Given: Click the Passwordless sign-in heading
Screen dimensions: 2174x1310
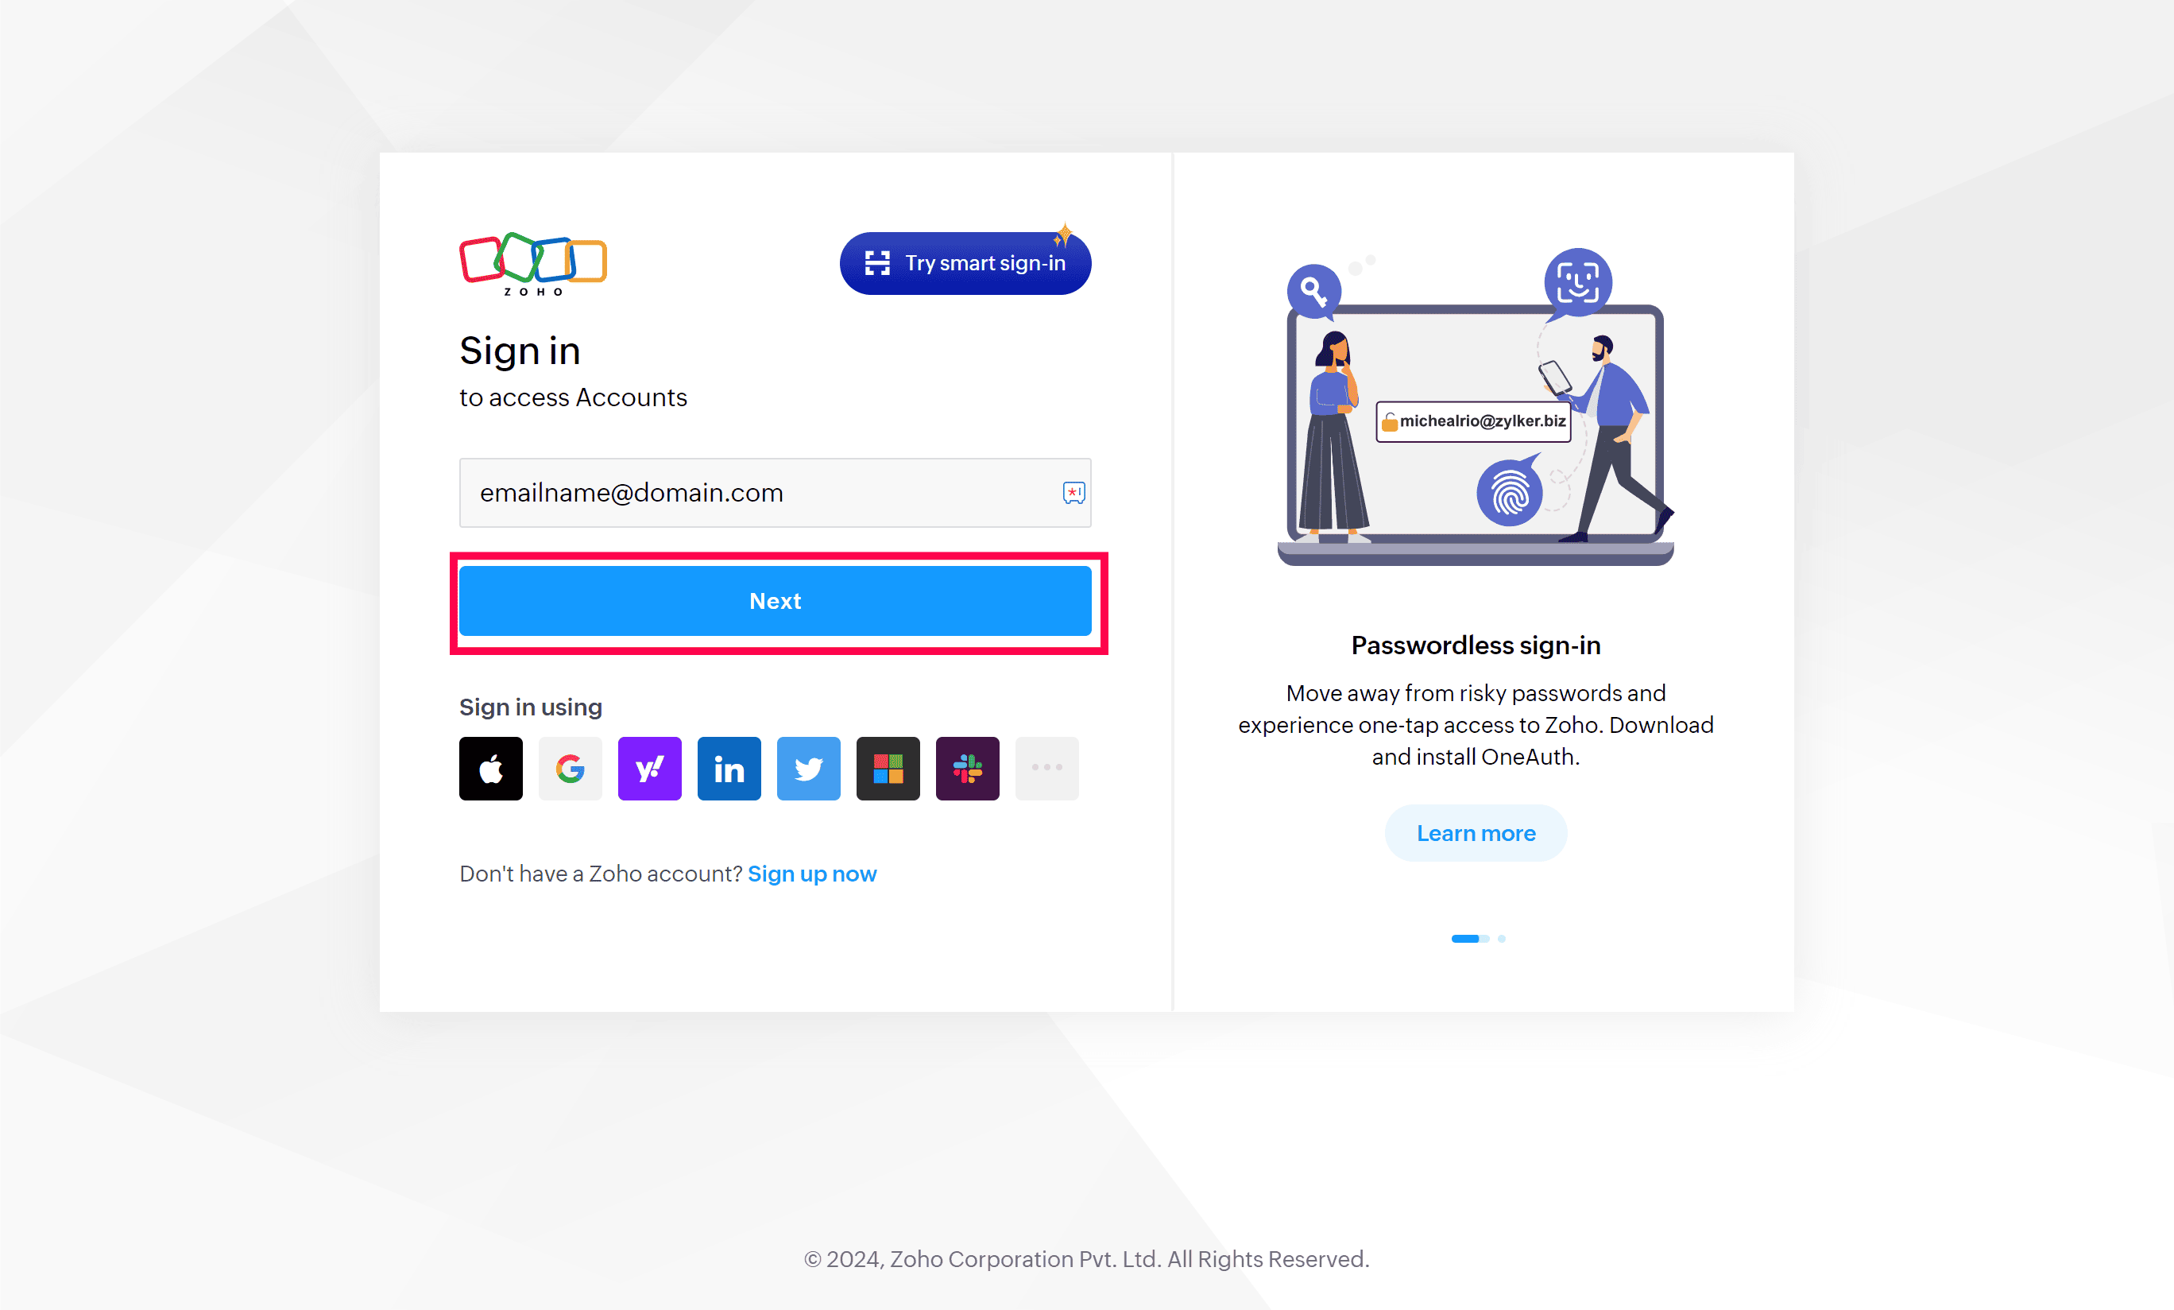Looking at the screenshot, I should (1476, 645).
